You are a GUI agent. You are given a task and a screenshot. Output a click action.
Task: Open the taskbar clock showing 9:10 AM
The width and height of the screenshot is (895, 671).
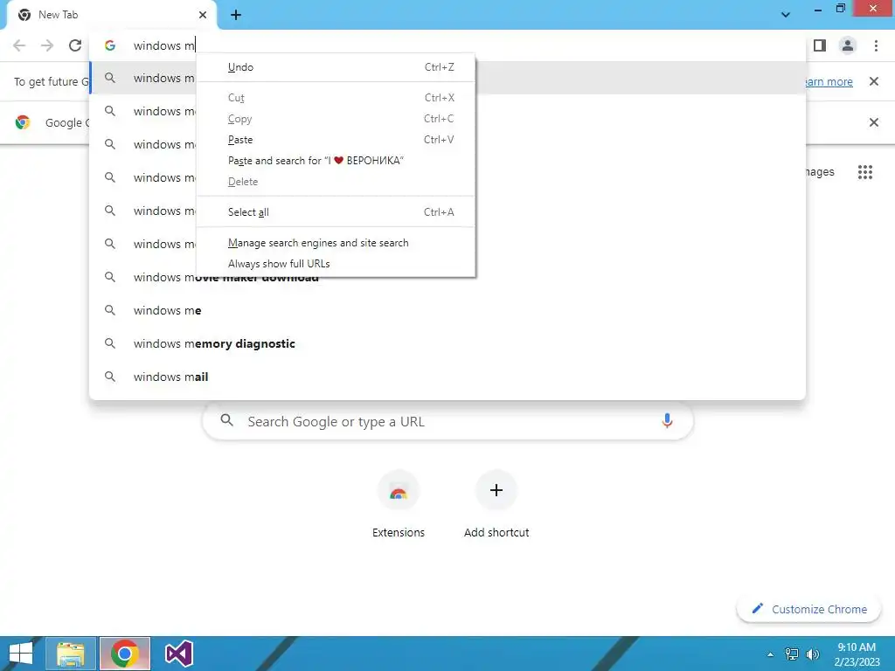click(857, 654)
